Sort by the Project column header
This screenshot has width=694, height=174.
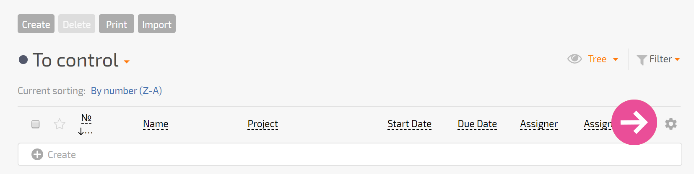pos(263,124)
